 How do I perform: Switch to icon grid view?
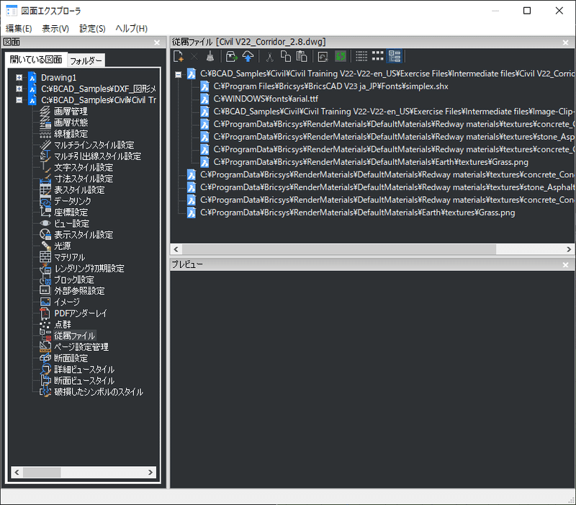[x=377, y=56]
